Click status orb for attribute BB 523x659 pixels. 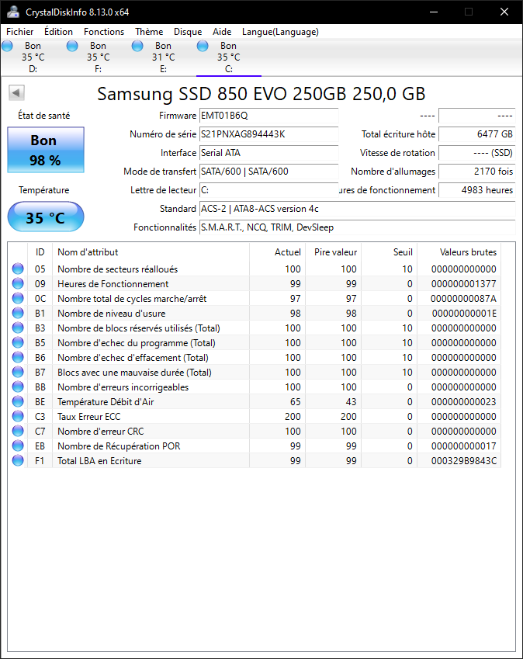tap(18, 387)
